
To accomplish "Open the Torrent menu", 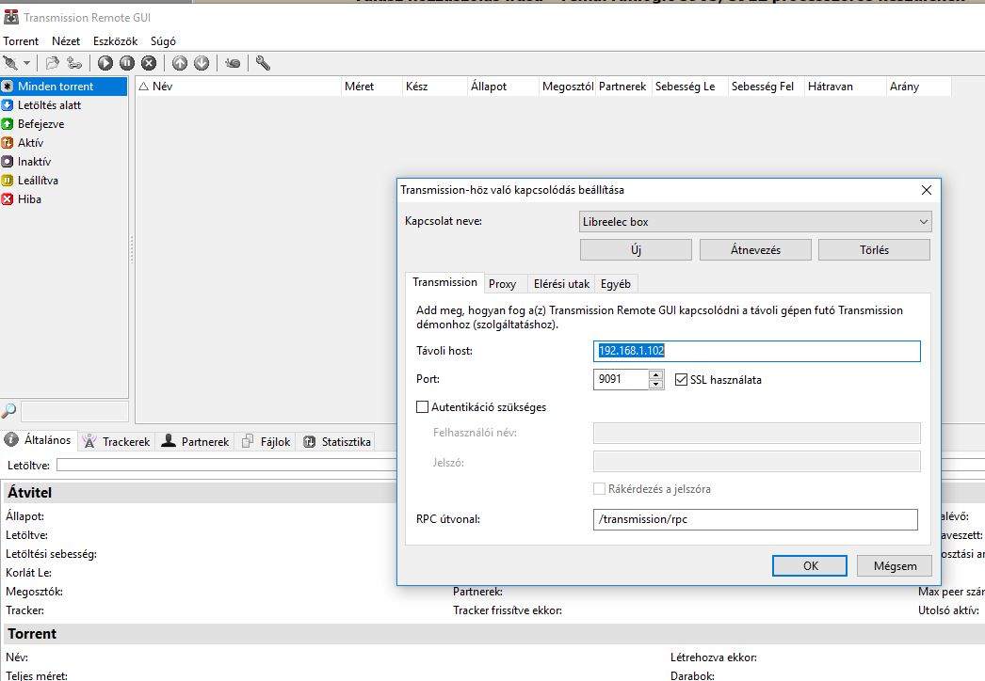I will [x=21, y=40].
